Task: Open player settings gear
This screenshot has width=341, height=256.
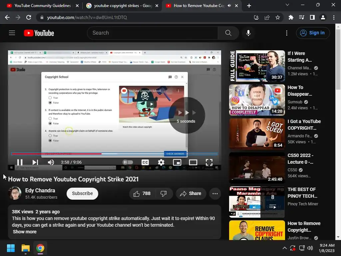Action: [161, 162]
